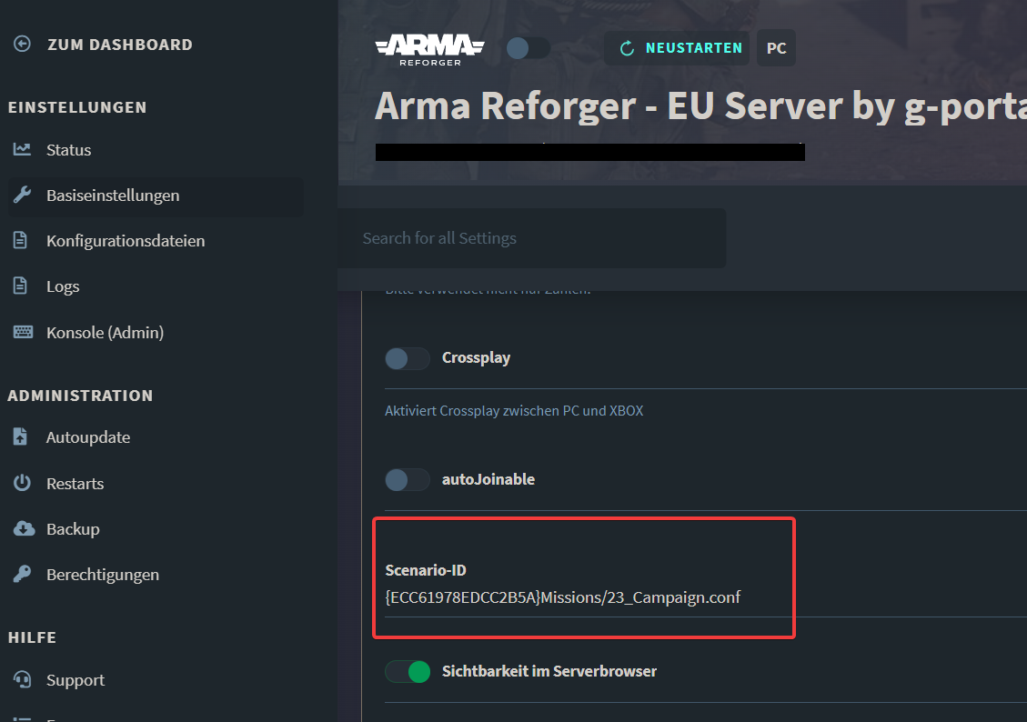
Task: Select the Autoupdate icon
Action: (x=22, y=436)
